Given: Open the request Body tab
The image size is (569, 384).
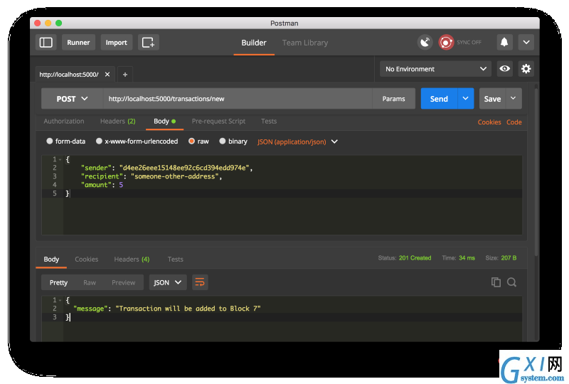Looking at the screenshot, I should click(x=164, y=121).
